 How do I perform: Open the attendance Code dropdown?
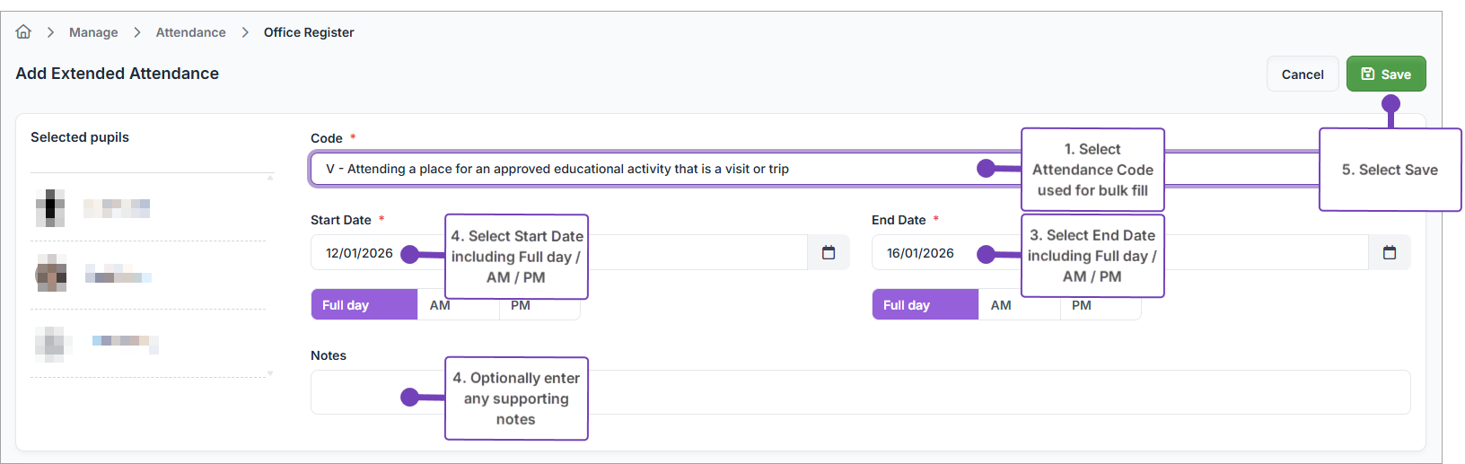click(646, 169)
